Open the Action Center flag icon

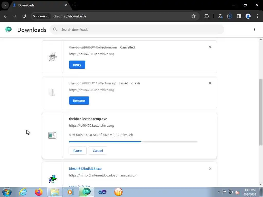tap(224, 192)
